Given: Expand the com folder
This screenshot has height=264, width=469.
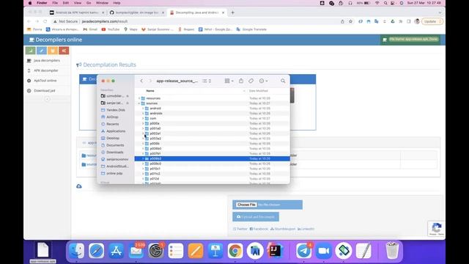Looking at the screenshot, I should [143, 118].
